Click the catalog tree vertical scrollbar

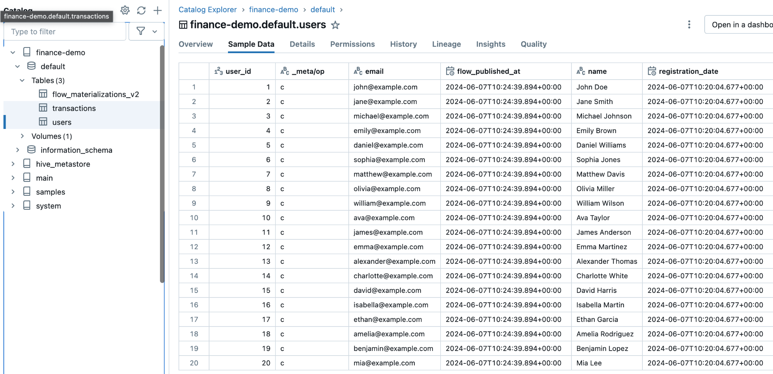pyautogui.click(x=162, y=164)
